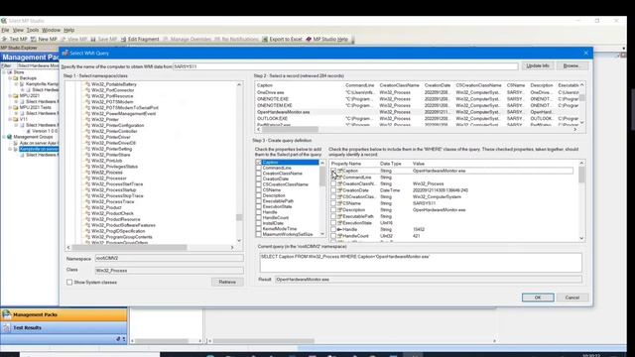Open the MP Studio Help toolbar icon
The height and width of the screenshot is (357, 635).
309,40
